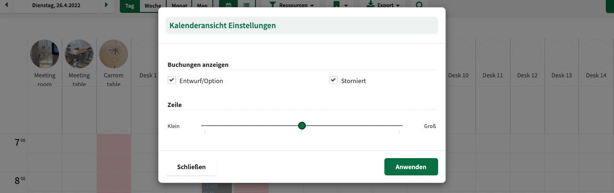Image resolution: width=614 pixels, height=193 pixels.
Task: Click red booking block in Carrom table column
Action: (114, 163)
